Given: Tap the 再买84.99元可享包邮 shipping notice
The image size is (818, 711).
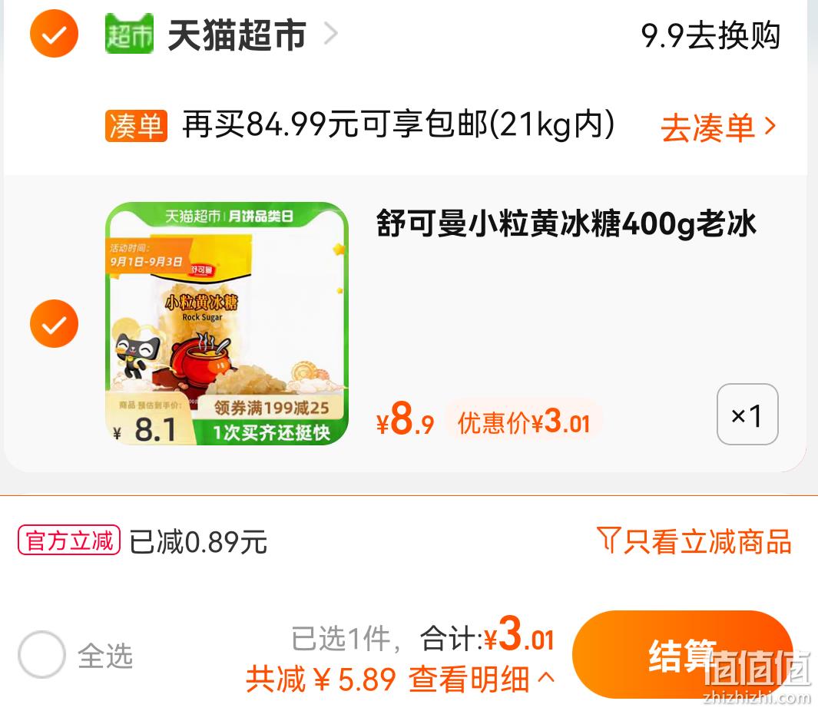Looking at the screenshot, I should [x=399, y=124].
